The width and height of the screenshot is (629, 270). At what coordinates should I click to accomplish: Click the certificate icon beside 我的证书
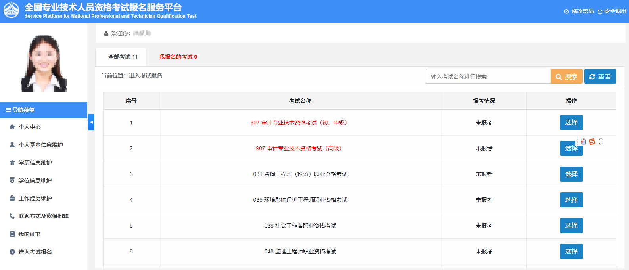point(12,234)
